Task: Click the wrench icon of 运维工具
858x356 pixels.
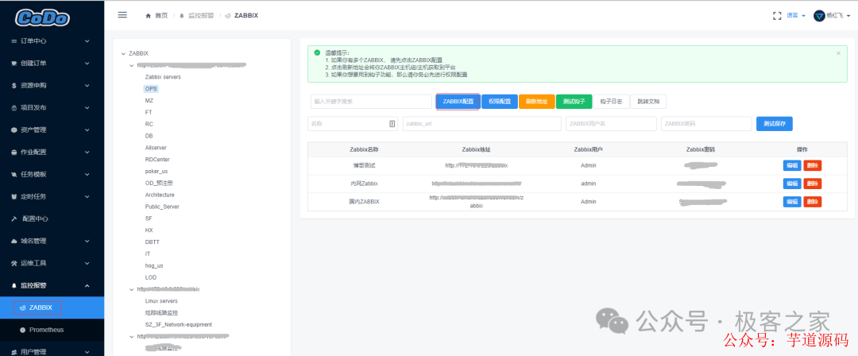Action: tap(15, 264)
